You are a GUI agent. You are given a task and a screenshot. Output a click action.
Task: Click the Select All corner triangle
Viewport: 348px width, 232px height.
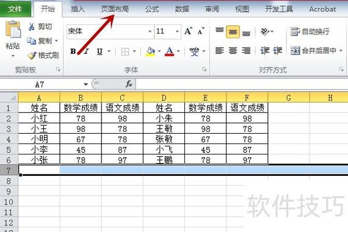click(13, 97)
